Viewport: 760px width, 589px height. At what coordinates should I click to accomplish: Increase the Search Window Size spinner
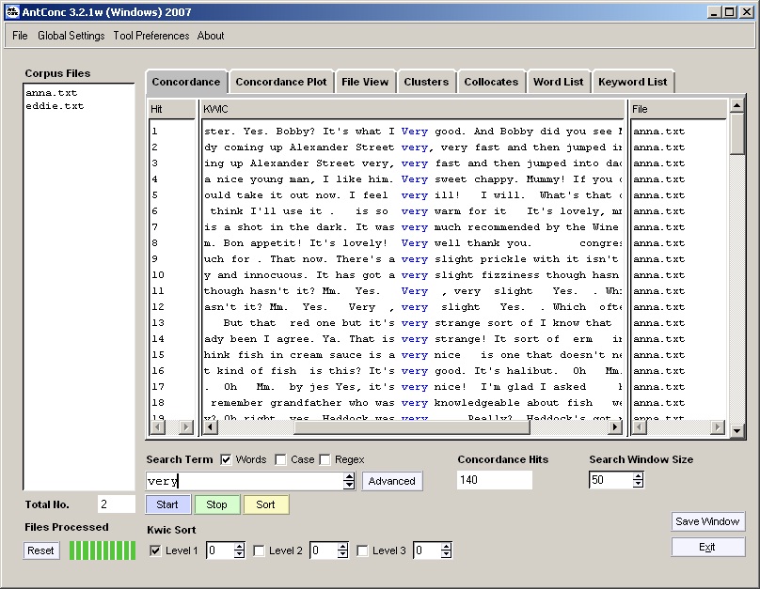[x=638, y=476]
